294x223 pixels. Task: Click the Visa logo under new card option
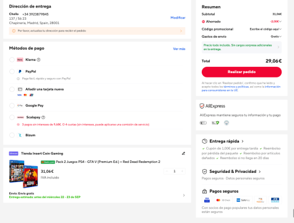(19, 95)
